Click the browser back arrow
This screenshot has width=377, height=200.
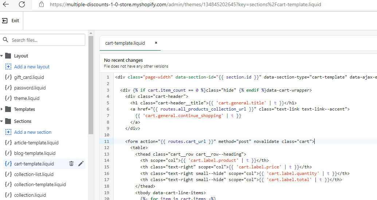[6, 4]
